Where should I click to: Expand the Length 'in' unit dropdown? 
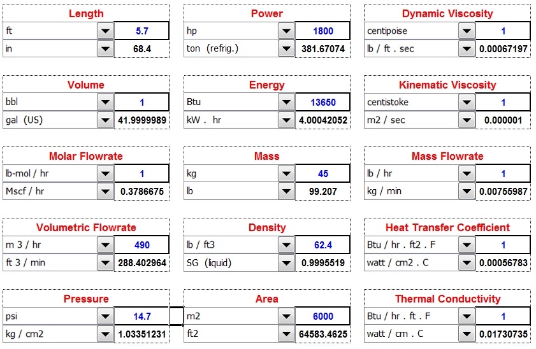pos(105,49)
